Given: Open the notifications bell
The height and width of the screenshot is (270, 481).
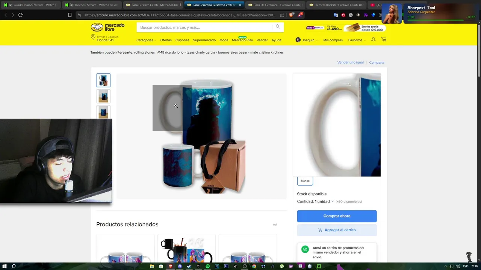Looking at the screenshot, I should pos(373,39).
